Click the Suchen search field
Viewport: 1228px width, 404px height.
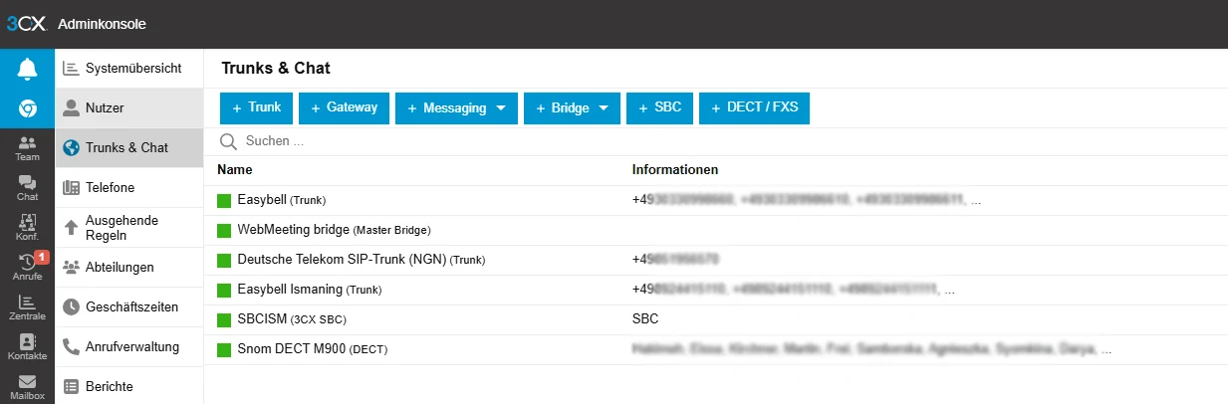498,141
